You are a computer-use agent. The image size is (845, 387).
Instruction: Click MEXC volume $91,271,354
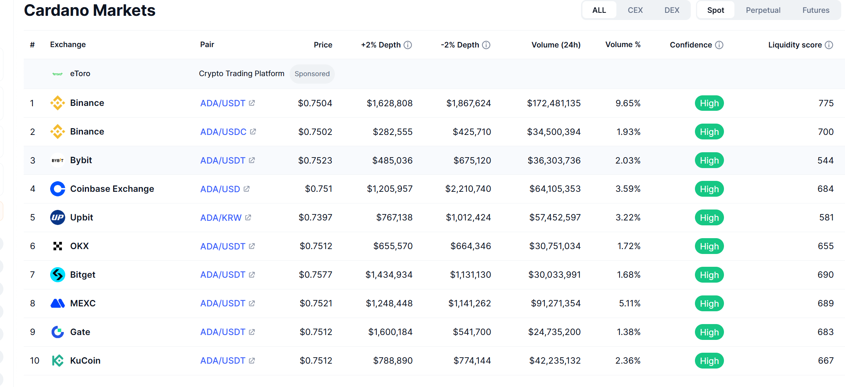(556, 303)
